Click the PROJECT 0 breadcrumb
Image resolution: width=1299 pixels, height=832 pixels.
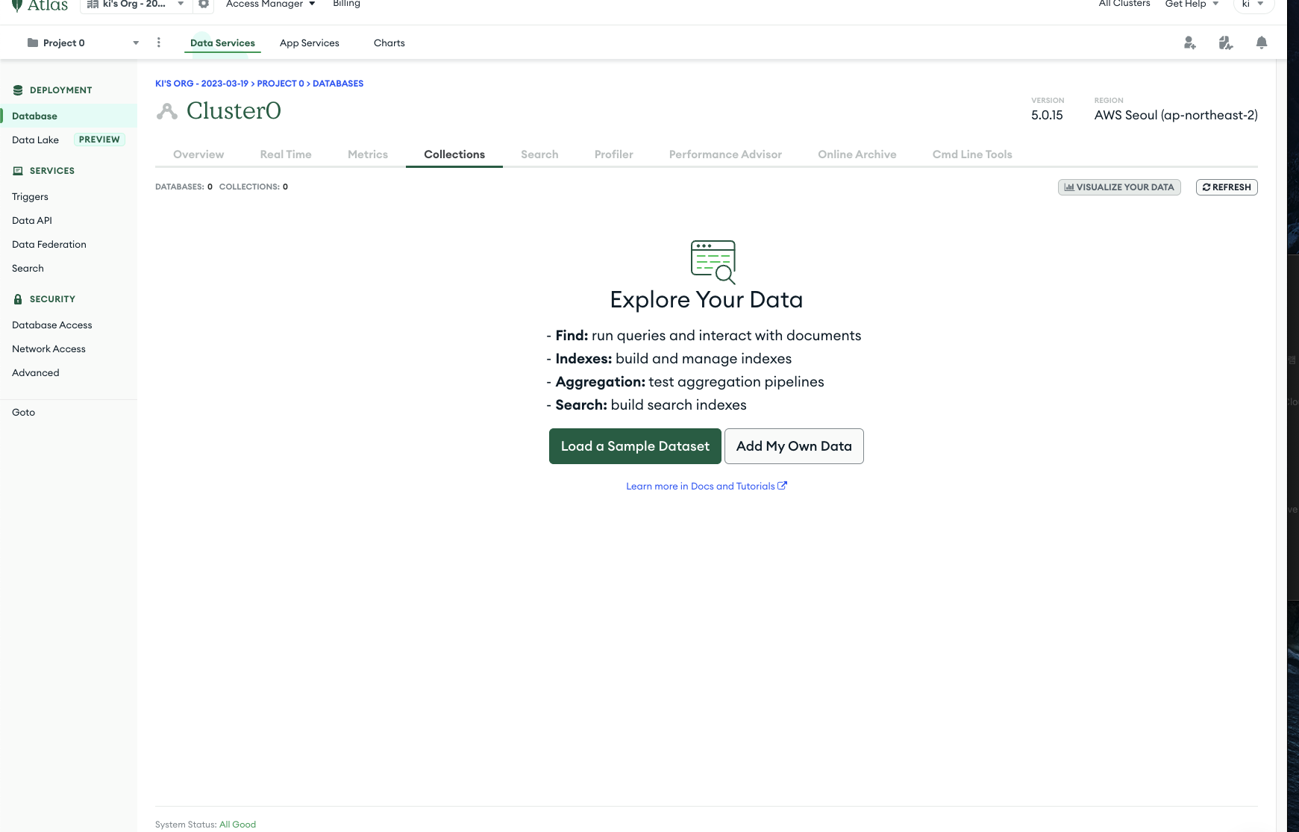[x=281, y=84]
